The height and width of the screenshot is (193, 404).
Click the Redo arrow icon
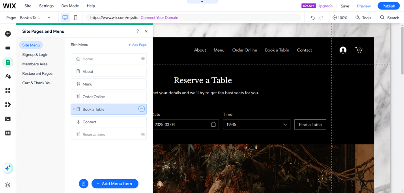click(x=321, y=18)
